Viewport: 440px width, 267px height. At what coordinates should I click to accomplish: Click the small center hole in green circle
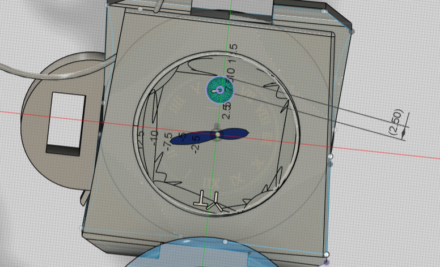coord(221,89)
